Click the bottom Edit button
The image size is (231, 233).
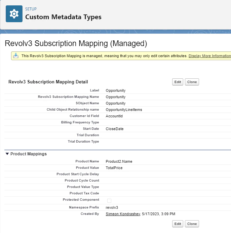(x=178, y=224)
